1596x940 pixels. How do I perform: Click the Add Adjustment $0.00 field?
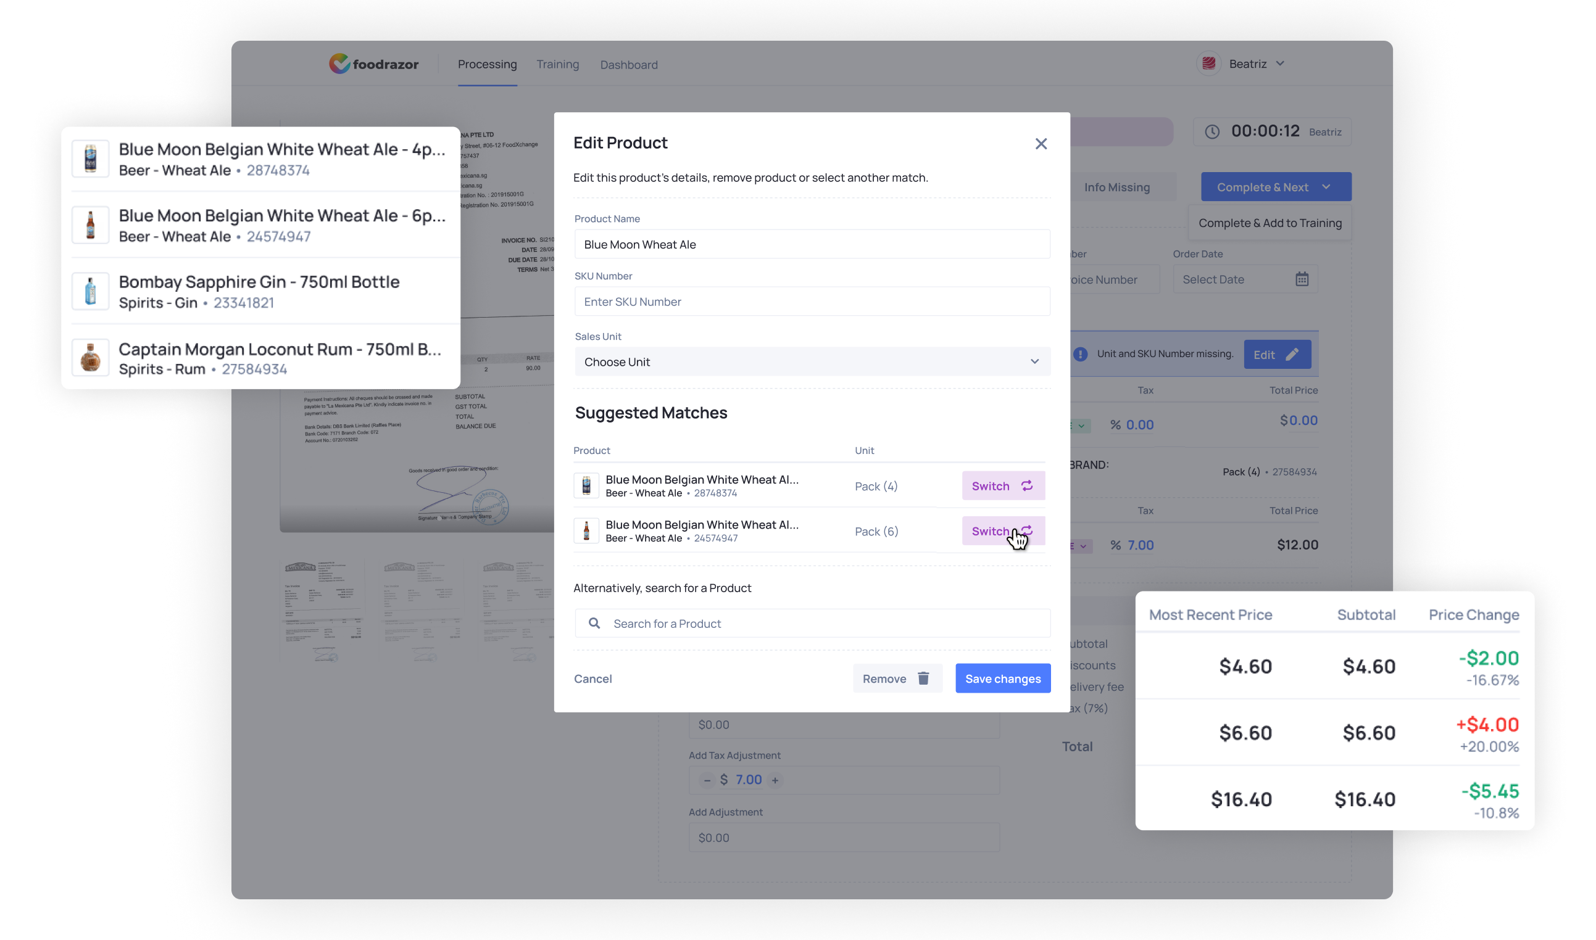[x=844, y=838]
